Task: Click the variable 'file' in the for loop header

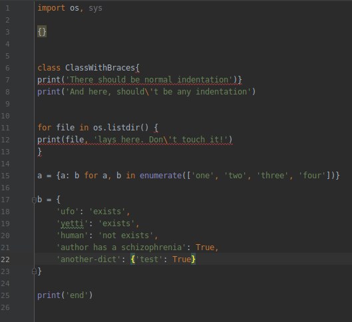Action: [65, 128]
